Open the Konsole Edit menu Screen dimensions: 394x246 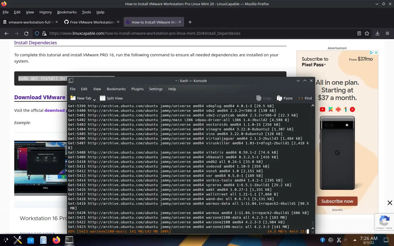click(x=84, y=89)
